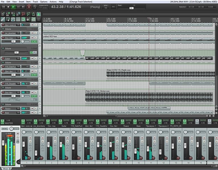Jump to project start with the rewind button
This screenshot has width=218, height=170.
3,7
